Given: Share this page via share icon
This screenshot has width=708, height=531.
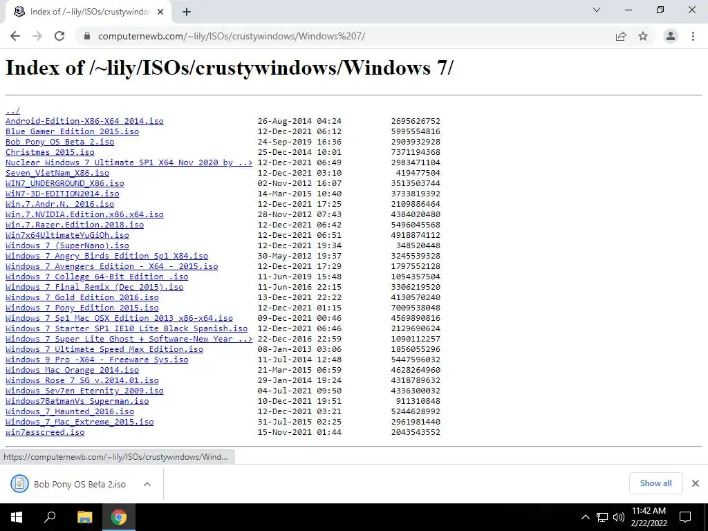Looking at the screenshot, I should pos(621,36).
